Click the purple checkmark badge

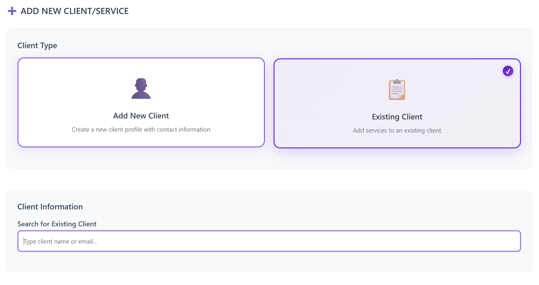click(508, 71)
